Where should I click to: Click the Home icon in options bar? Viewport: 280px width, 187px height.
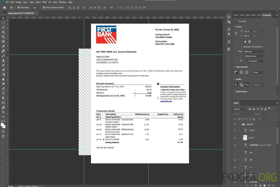coord(4,8)
